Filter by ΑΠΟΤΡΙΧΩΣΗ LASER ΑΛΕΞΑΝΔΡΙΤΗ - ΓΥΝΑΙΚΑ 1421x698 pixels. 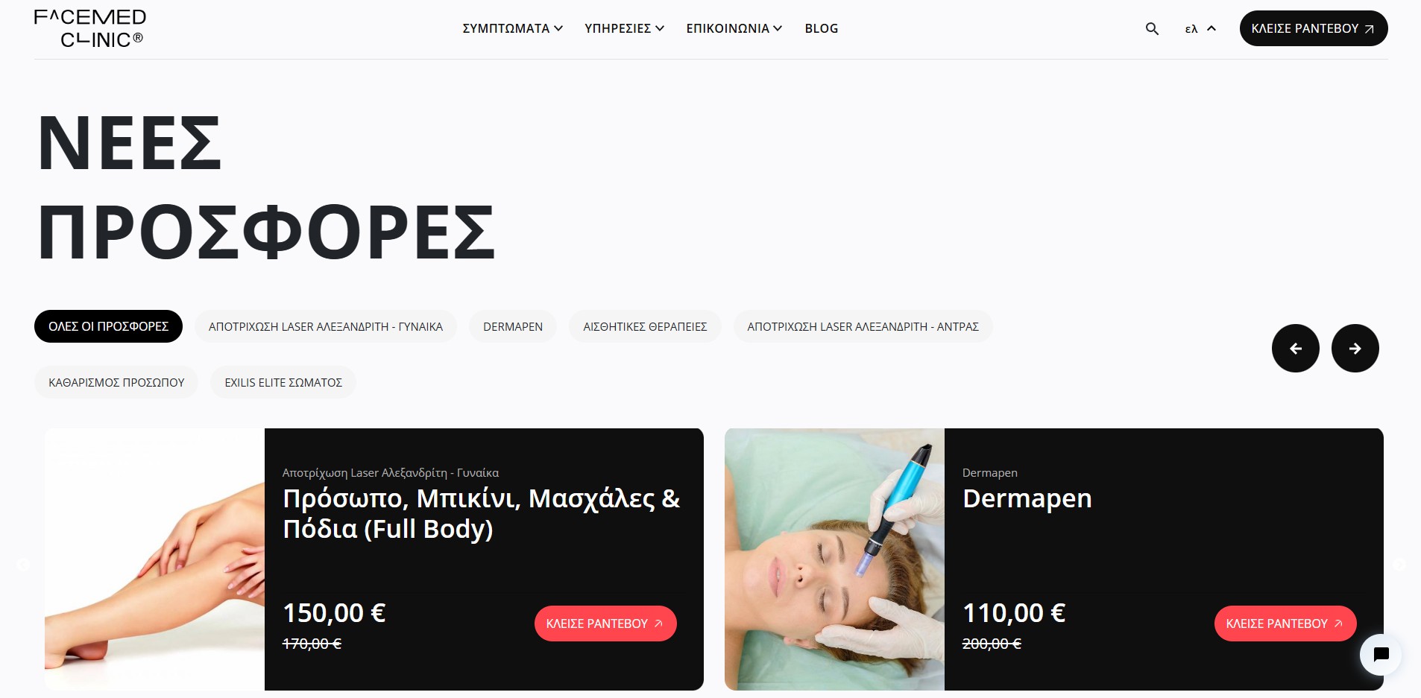pos(326,326)
